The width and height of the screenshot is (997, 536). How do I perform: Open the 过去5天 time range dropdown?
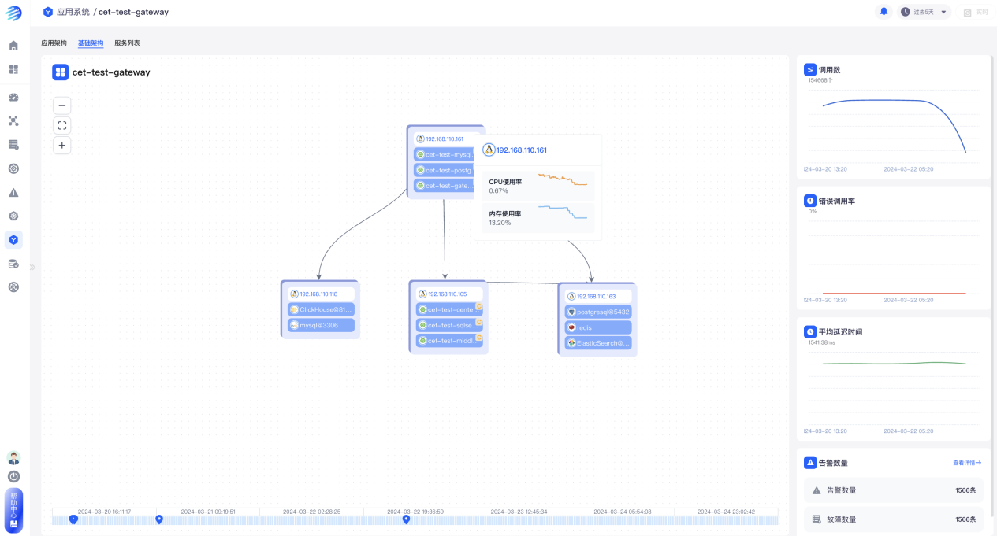point(924,12)
